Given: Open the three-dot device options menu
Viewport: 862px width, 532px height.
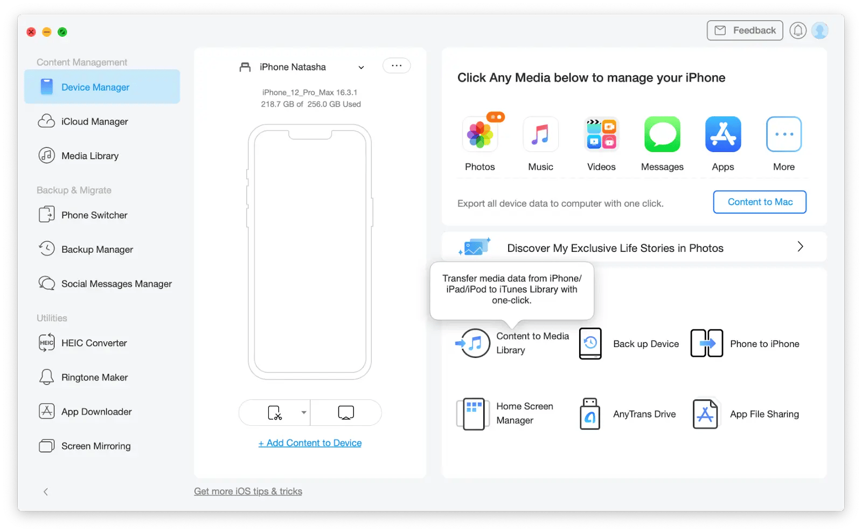Looking at the screenshot, I should point(397,66).
